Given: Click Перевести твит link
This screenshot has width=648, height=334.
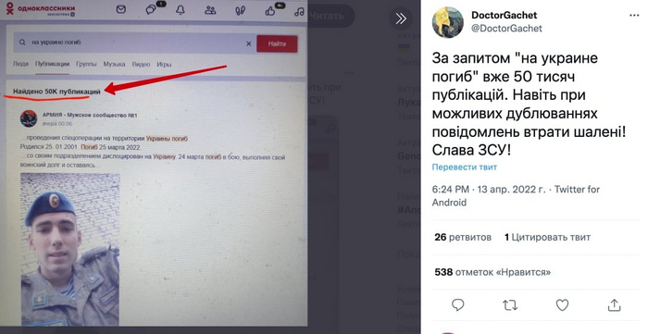Looking at the screenshot, I should tap(465, 167).
